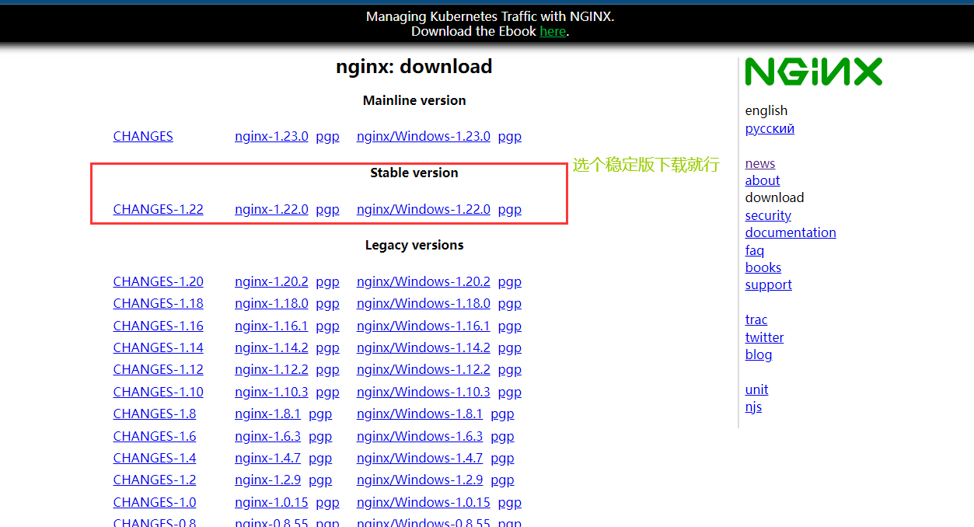Open pgp signature for nginx/Windows-1.8.1
Image resolution: width=974 pixels, height=527 pixels.
502,414
